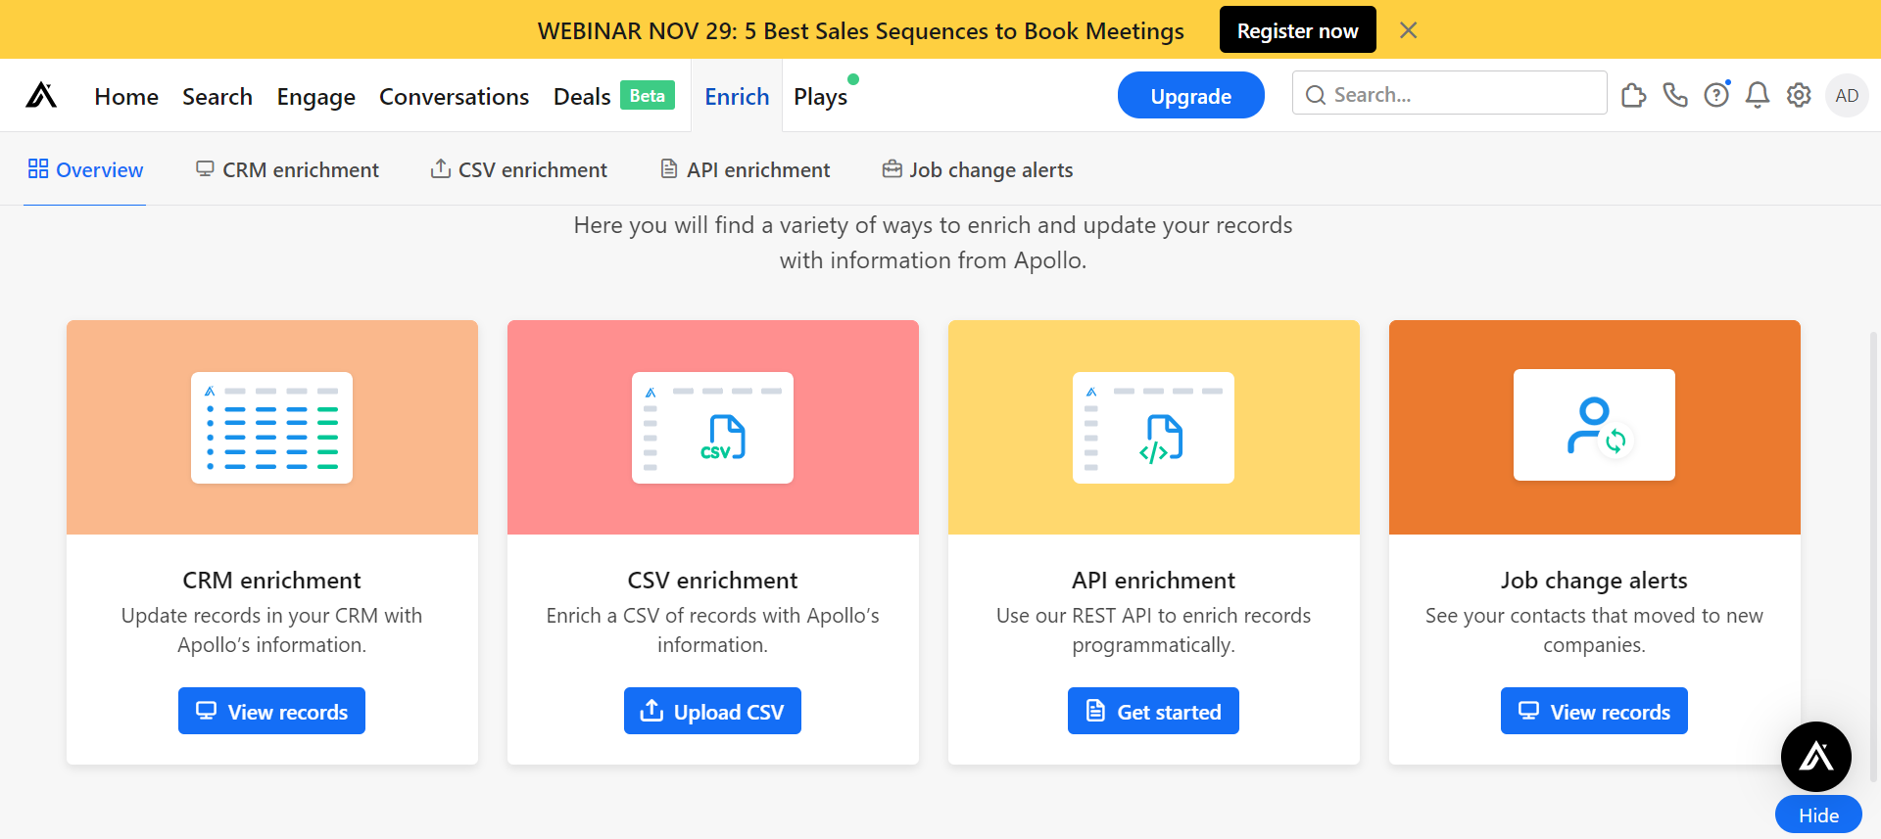Screen dimensions: 1881x839
Task: Focus the top Search input field
Action: click(1449, 94)
